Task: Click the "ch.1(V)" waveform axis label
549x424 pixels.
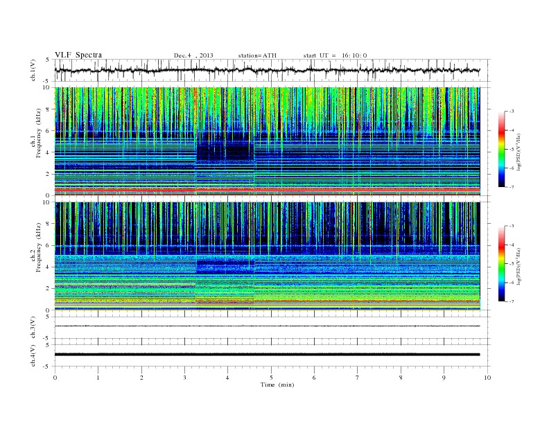Action: point(33,70)
